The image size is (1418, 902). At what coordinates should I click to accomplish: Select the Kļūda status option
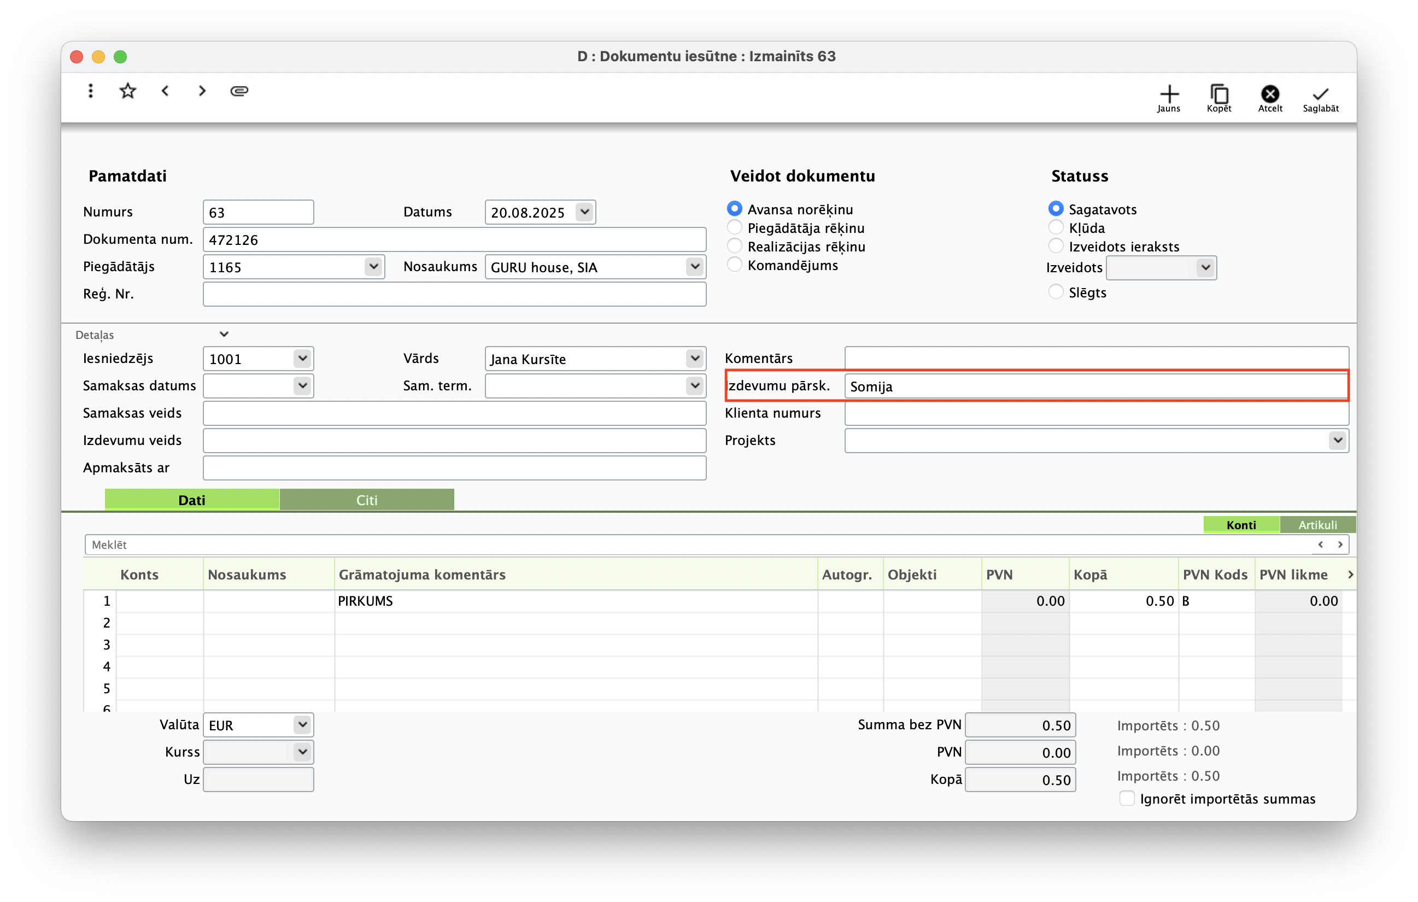[x=1056, y=227]
